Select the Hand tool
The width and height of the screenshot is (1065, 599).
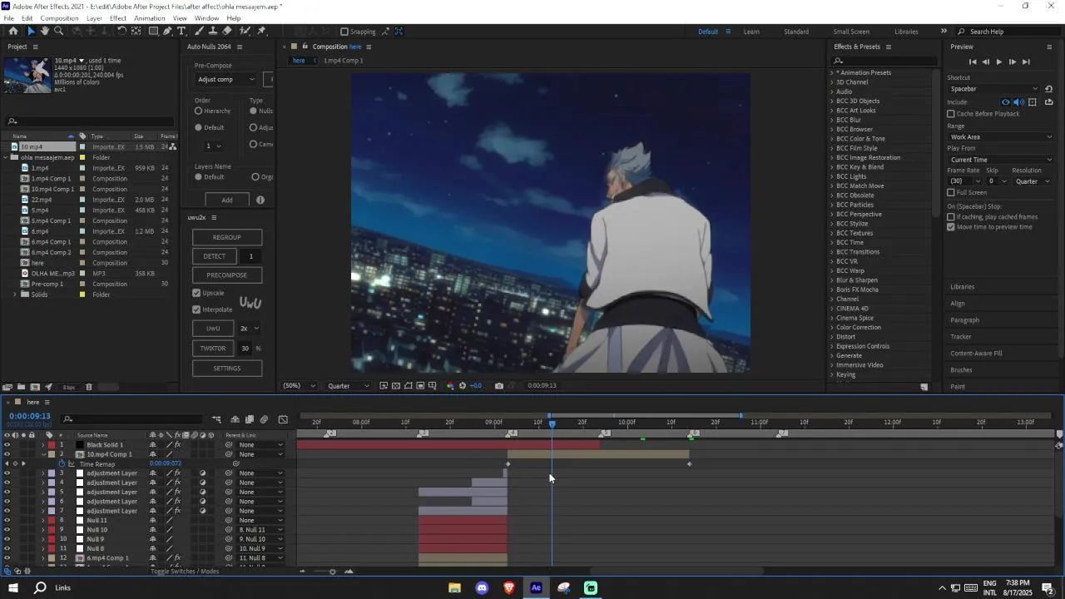[45, 32]
